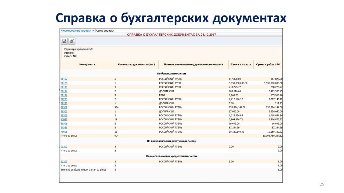Open account 30302 with 934 documents
Screen dimensions: 344x193
point(64,107)
